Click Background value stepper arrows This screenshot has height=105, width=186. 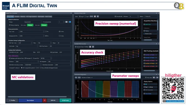tap(44, 36)
